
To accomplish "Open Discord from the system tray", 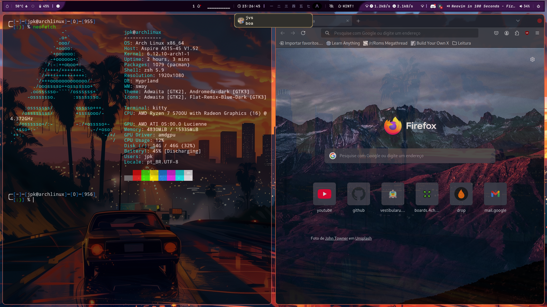I will pos(432,6).
